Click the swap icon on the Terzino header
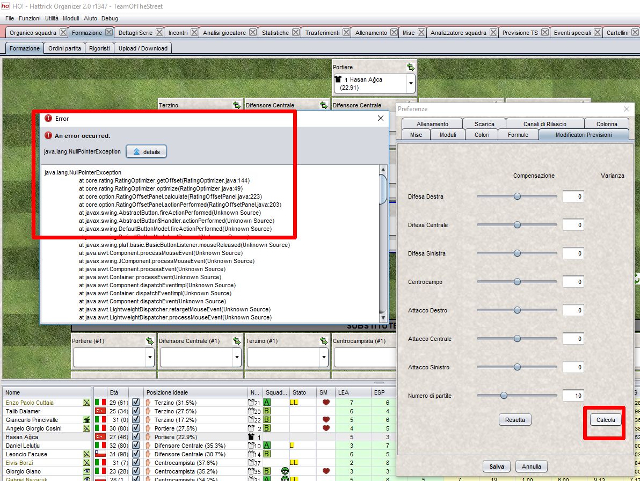The image size is (640, 481). [236, 105]
